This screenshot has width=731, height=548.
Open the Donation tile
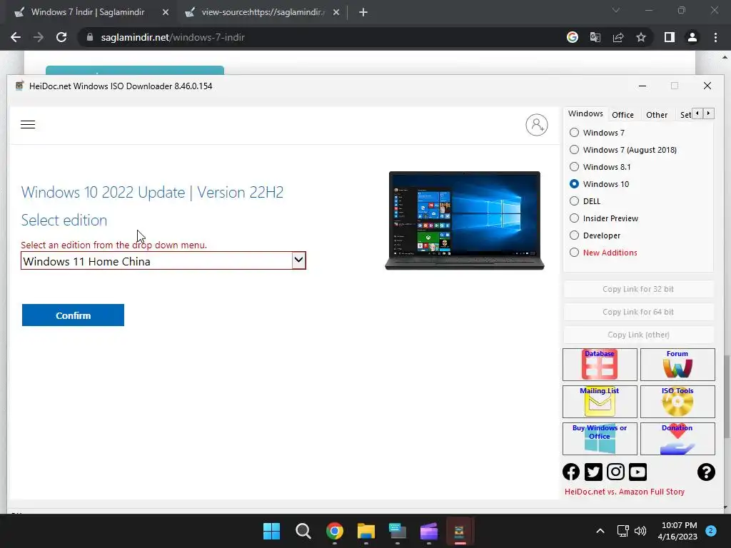click(677, 439)
